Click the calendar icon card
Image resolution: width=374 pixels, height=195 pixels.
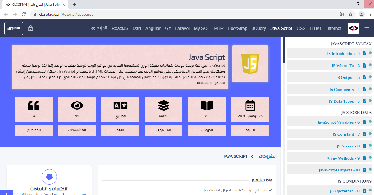click(250, 110)
